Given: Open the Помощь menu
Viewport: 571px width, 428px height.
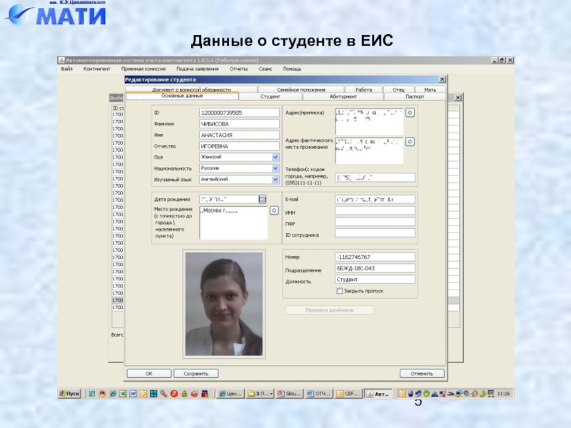Looking at the screenshot, I should tap(292, 68).
